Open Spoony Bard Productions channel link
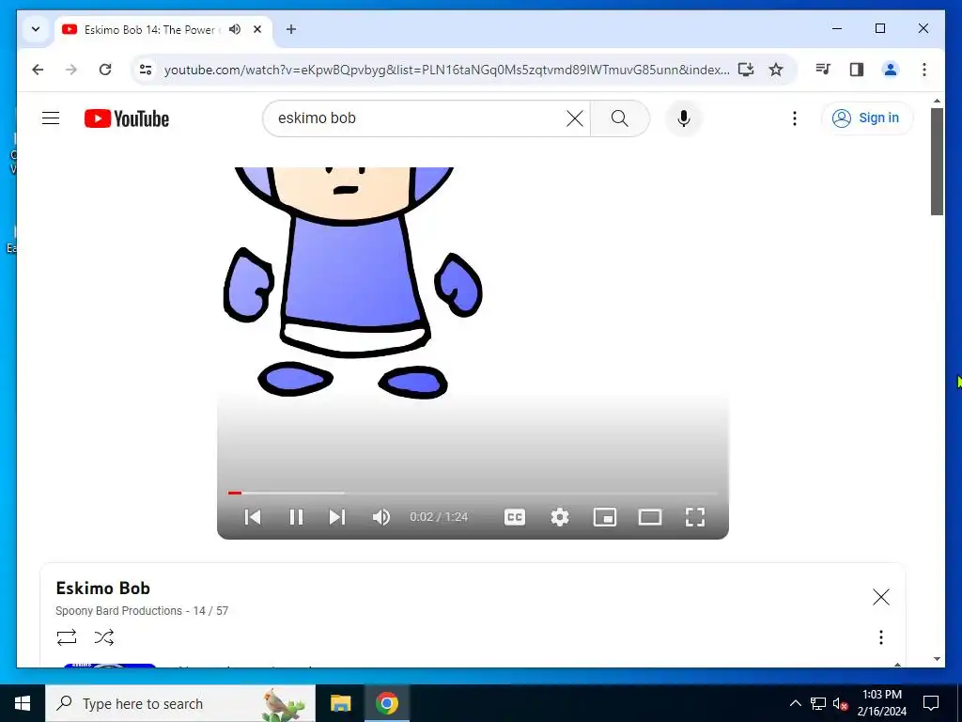Screen dimensions: 962x722 tap(119, 611)
